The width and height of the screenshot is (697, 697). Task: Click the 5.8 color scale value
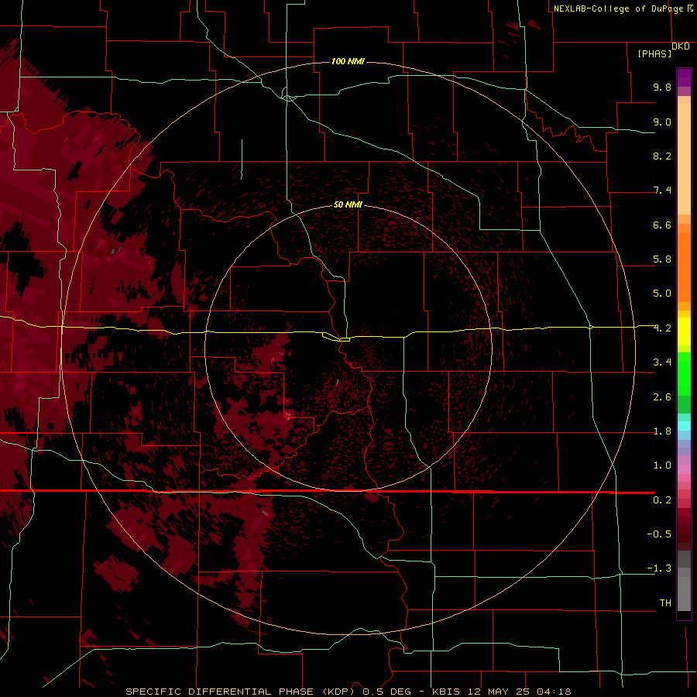662,259
